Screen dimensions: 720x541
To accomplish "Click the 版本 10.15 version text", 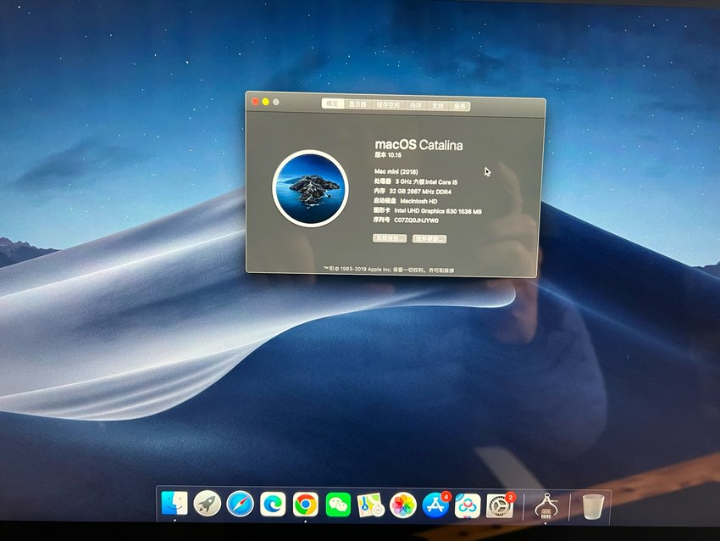I will coord(388,155).
